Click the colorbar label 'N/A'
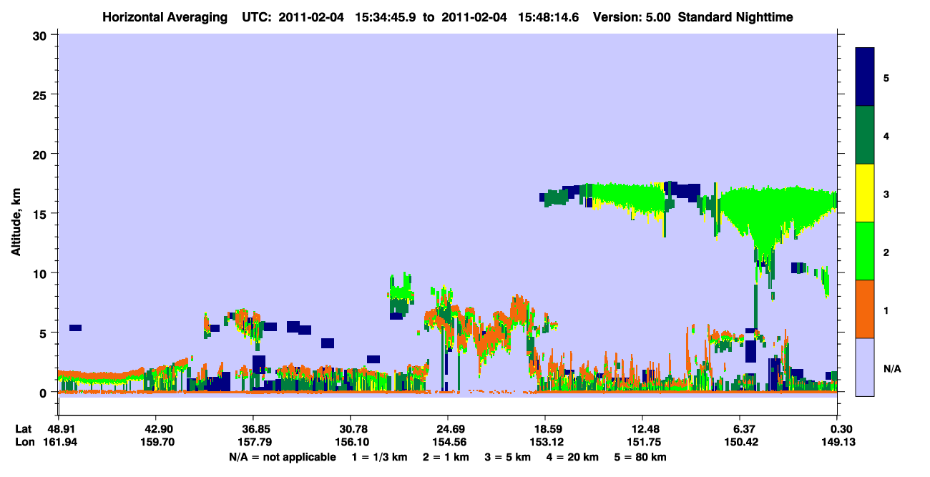Screen dimensions: 930x477 [x=891, y=368]
